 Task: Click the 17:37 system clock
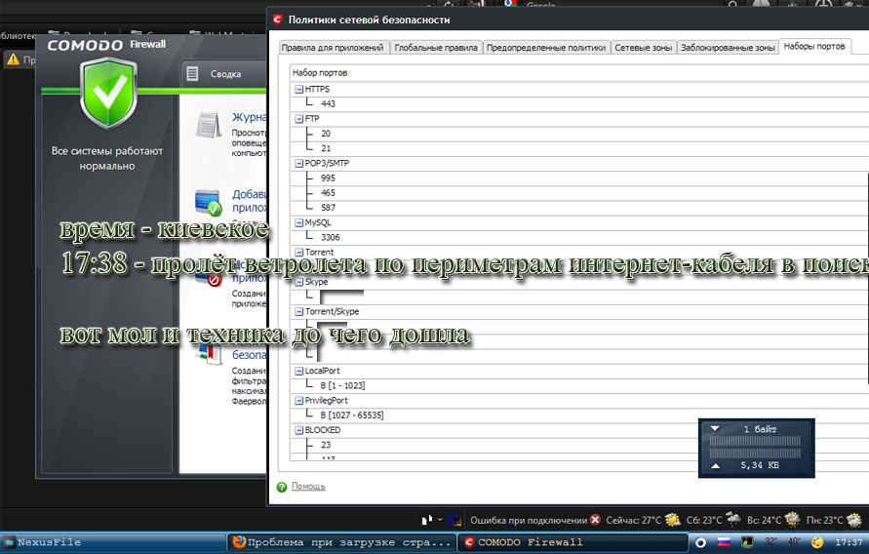848,542
